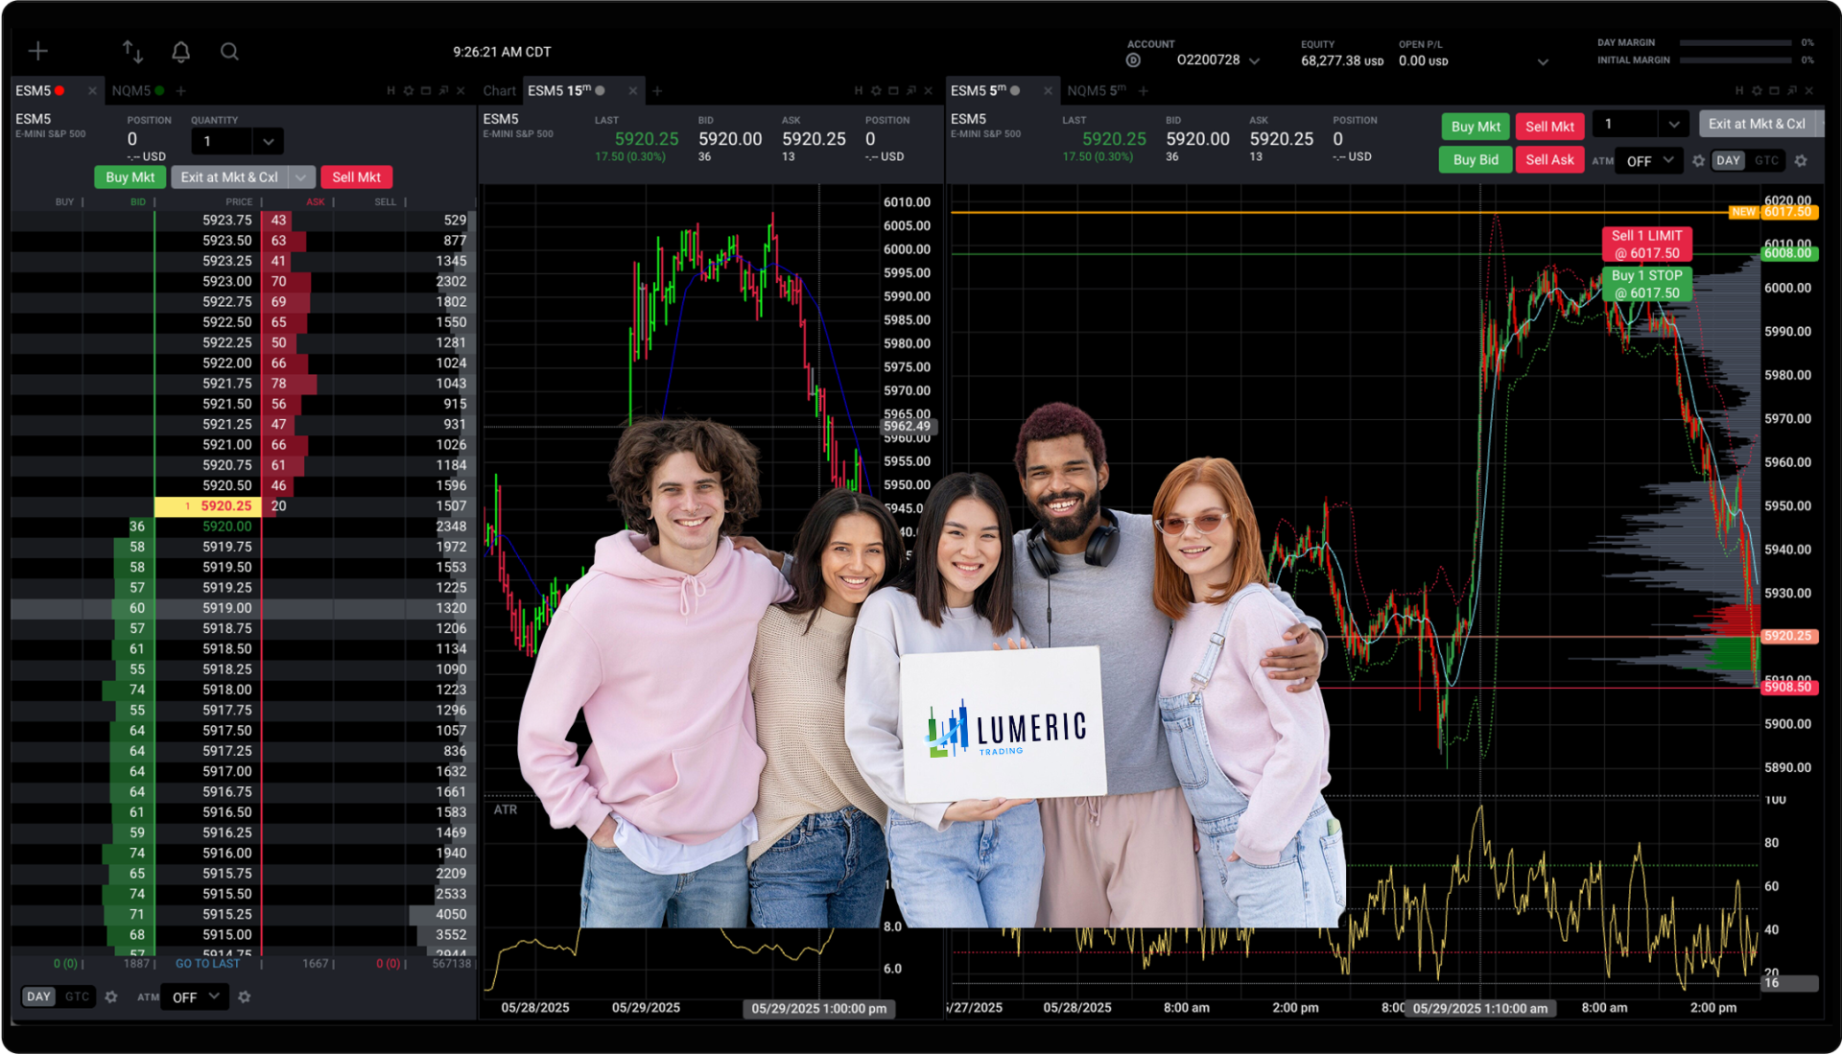Open ATM settings gear in the DOM footer

(x=245, y=997)
